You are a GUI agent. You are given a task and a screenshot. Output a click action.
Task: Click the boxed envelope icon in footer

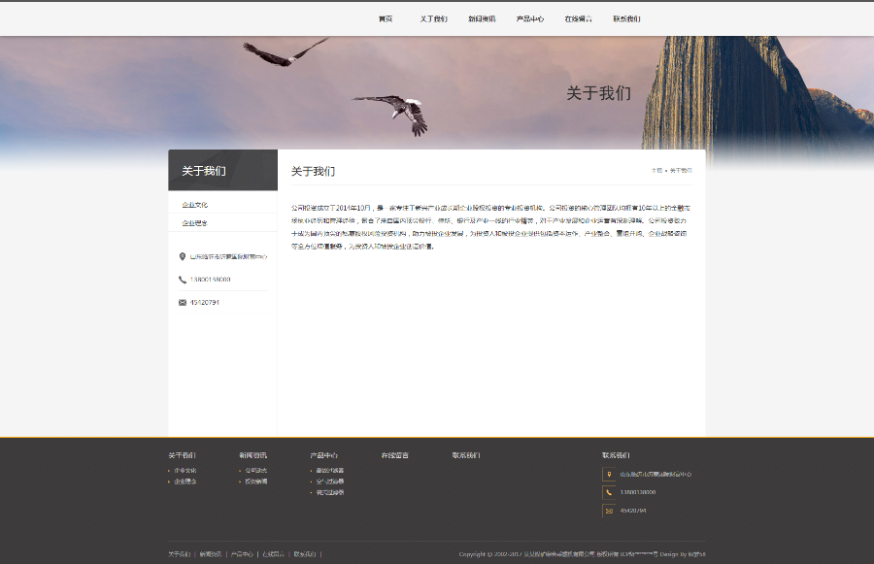[609, 511]
